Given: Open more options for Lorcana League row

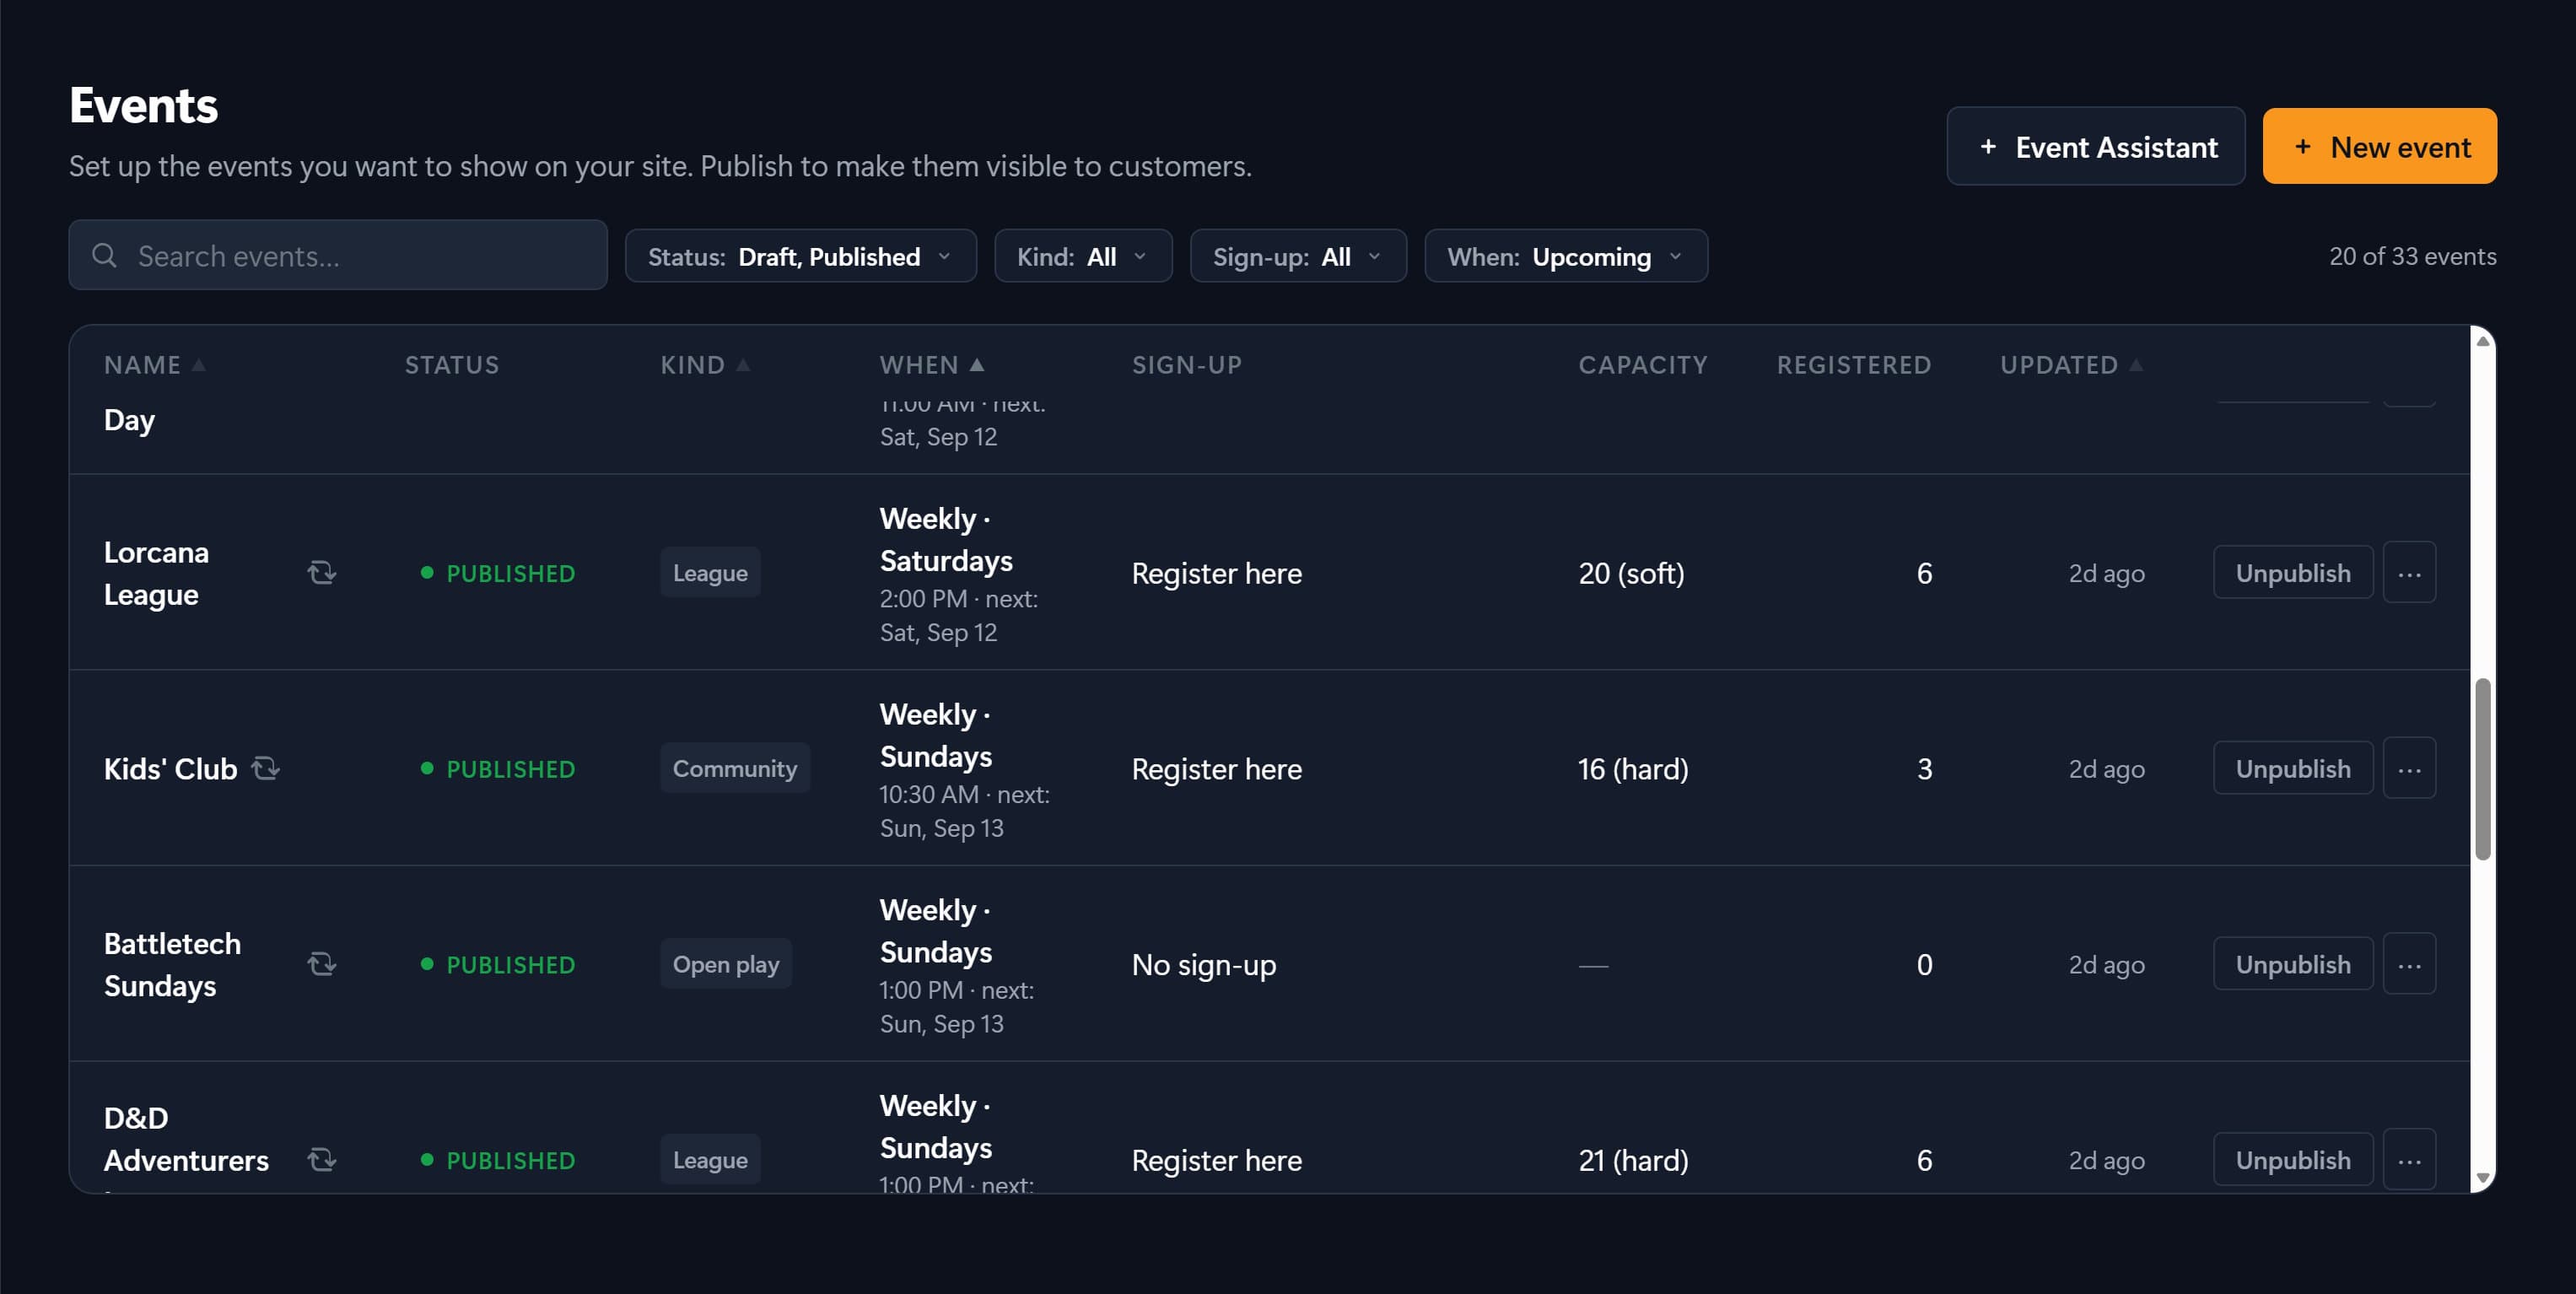Looking at the screenshot, I should [2409, 573].
